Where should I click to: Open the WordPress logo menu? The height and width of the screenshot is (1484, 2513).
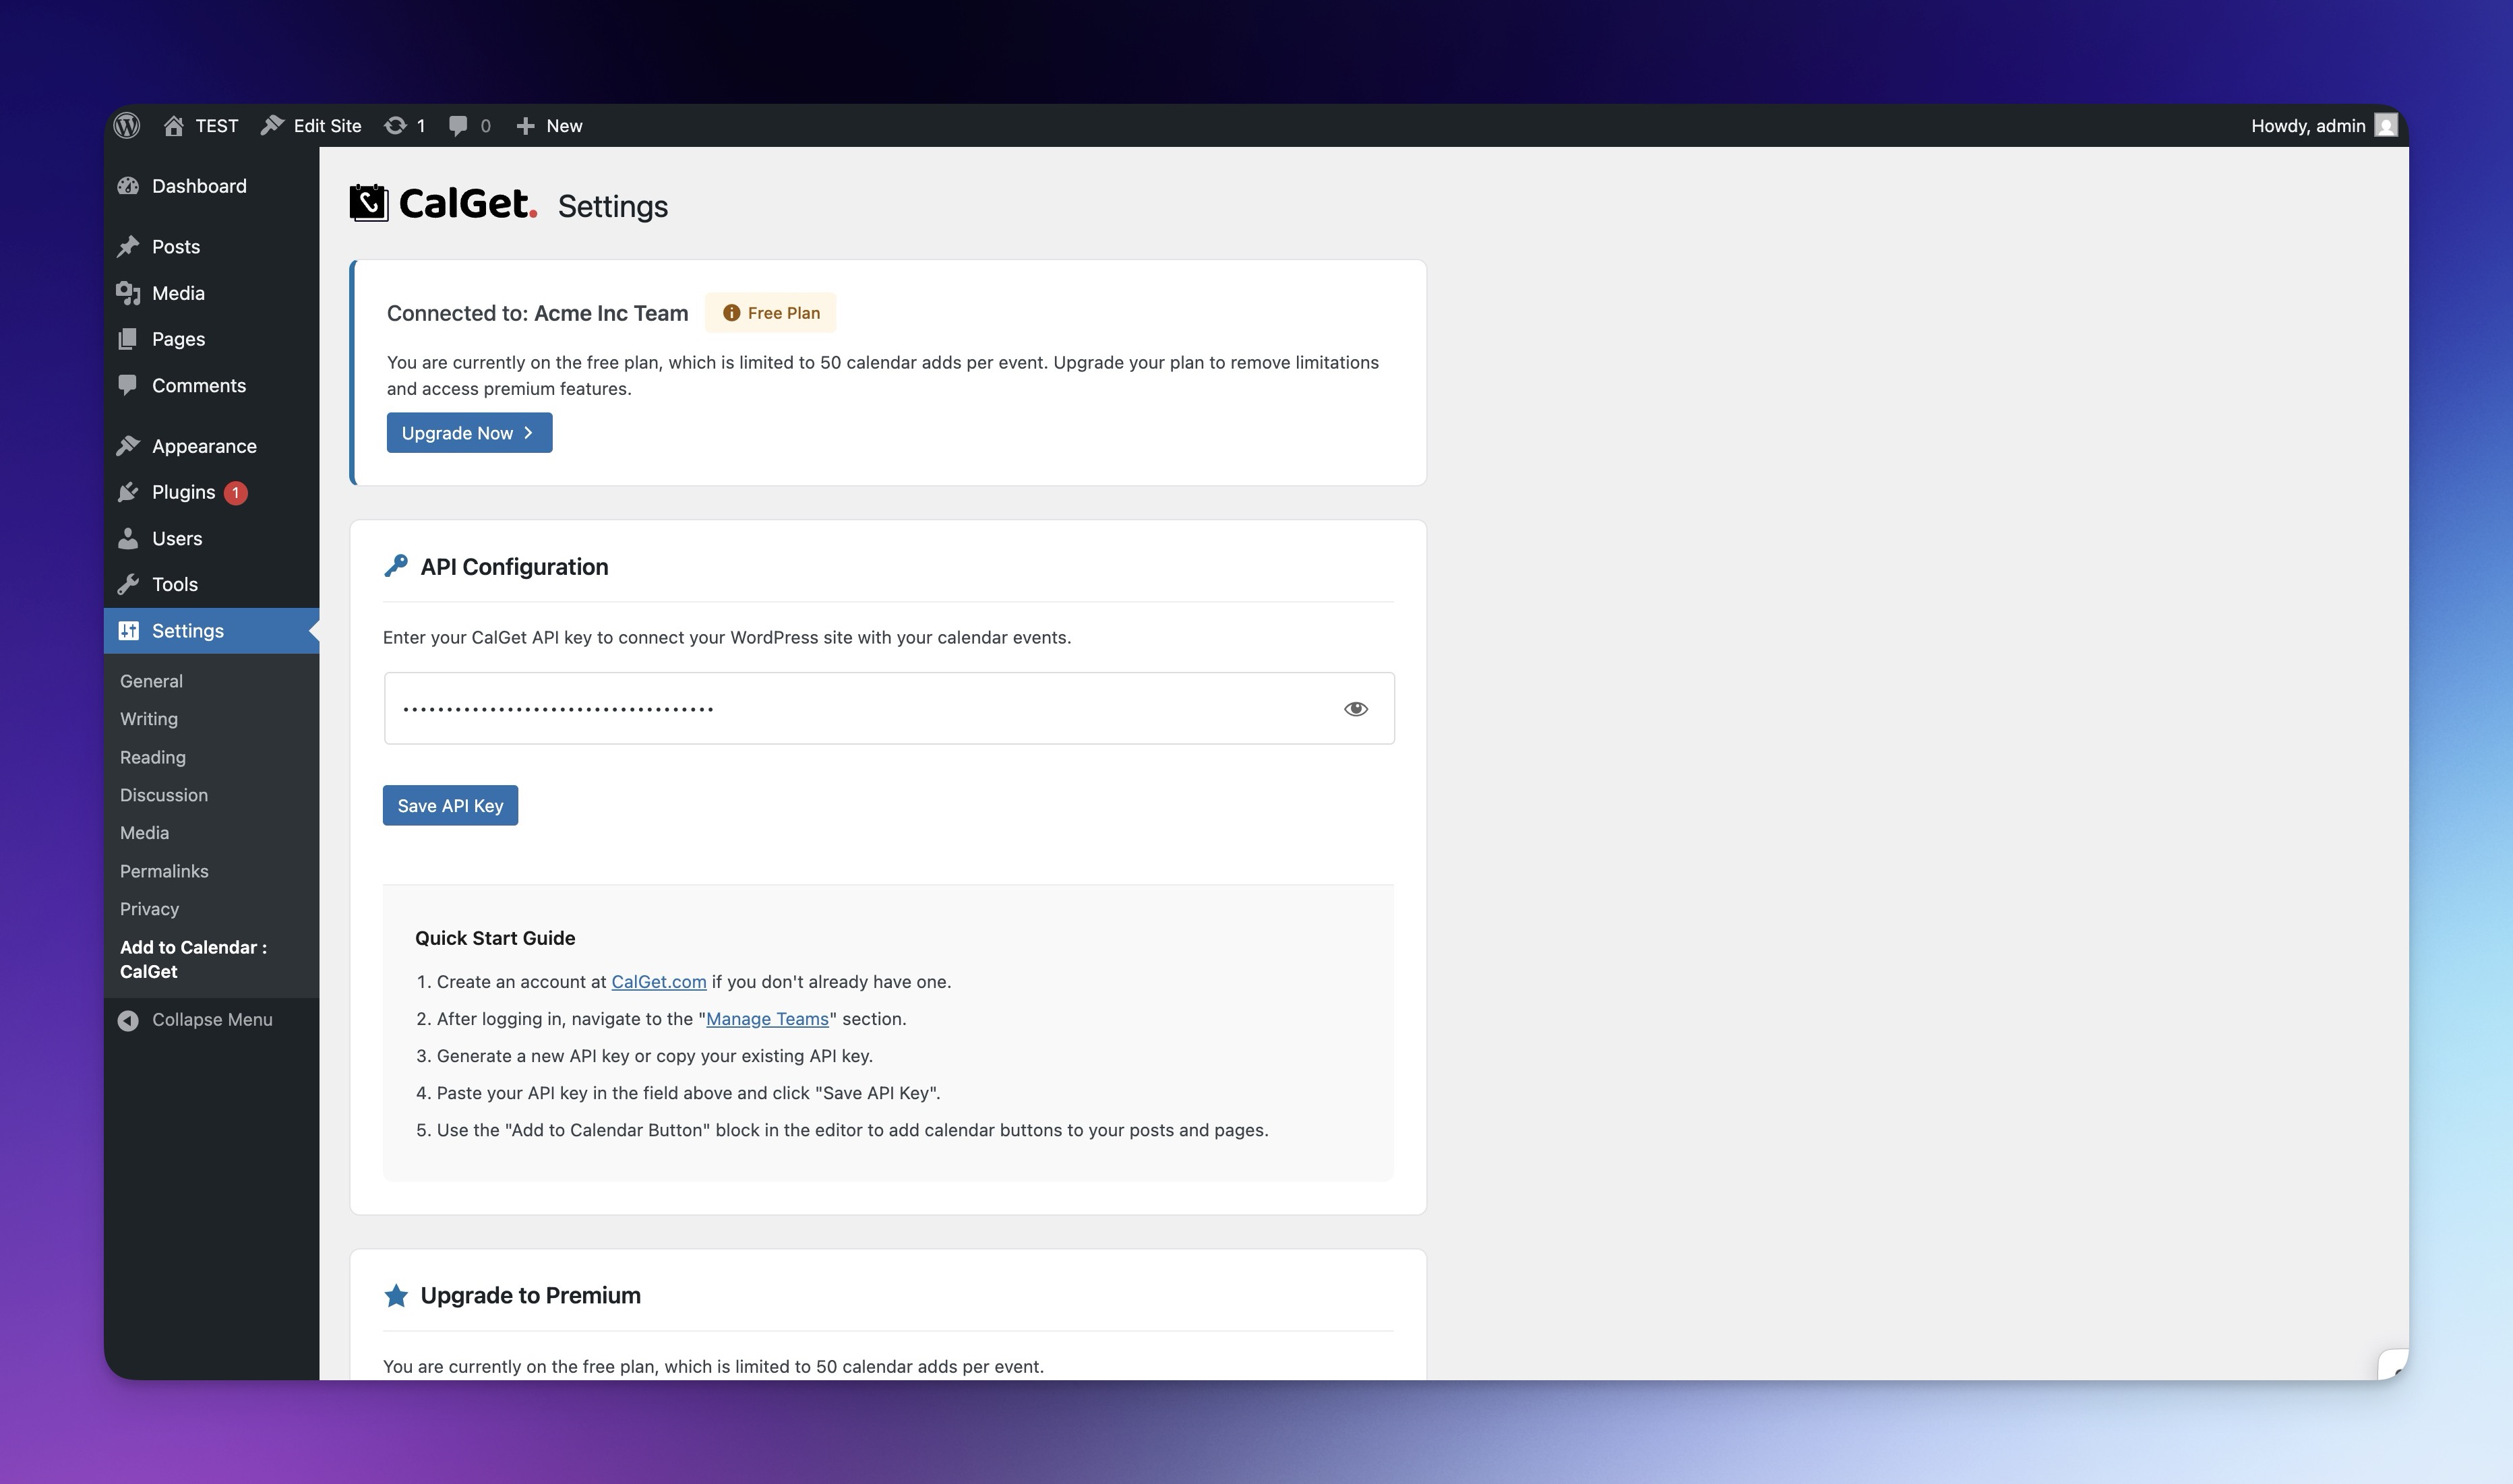pyautogui.click(x=127, y=125)
